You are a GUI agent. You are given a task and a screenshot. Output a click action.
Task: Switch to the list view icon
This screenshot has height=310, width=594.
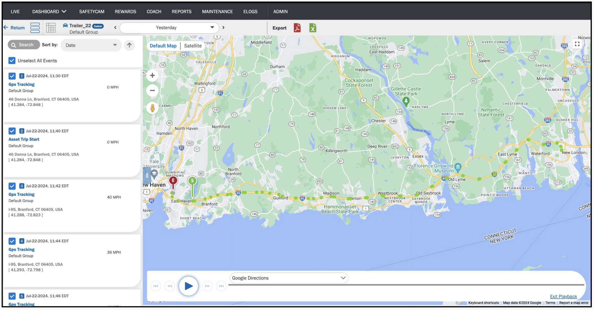[x=35, y=28]
